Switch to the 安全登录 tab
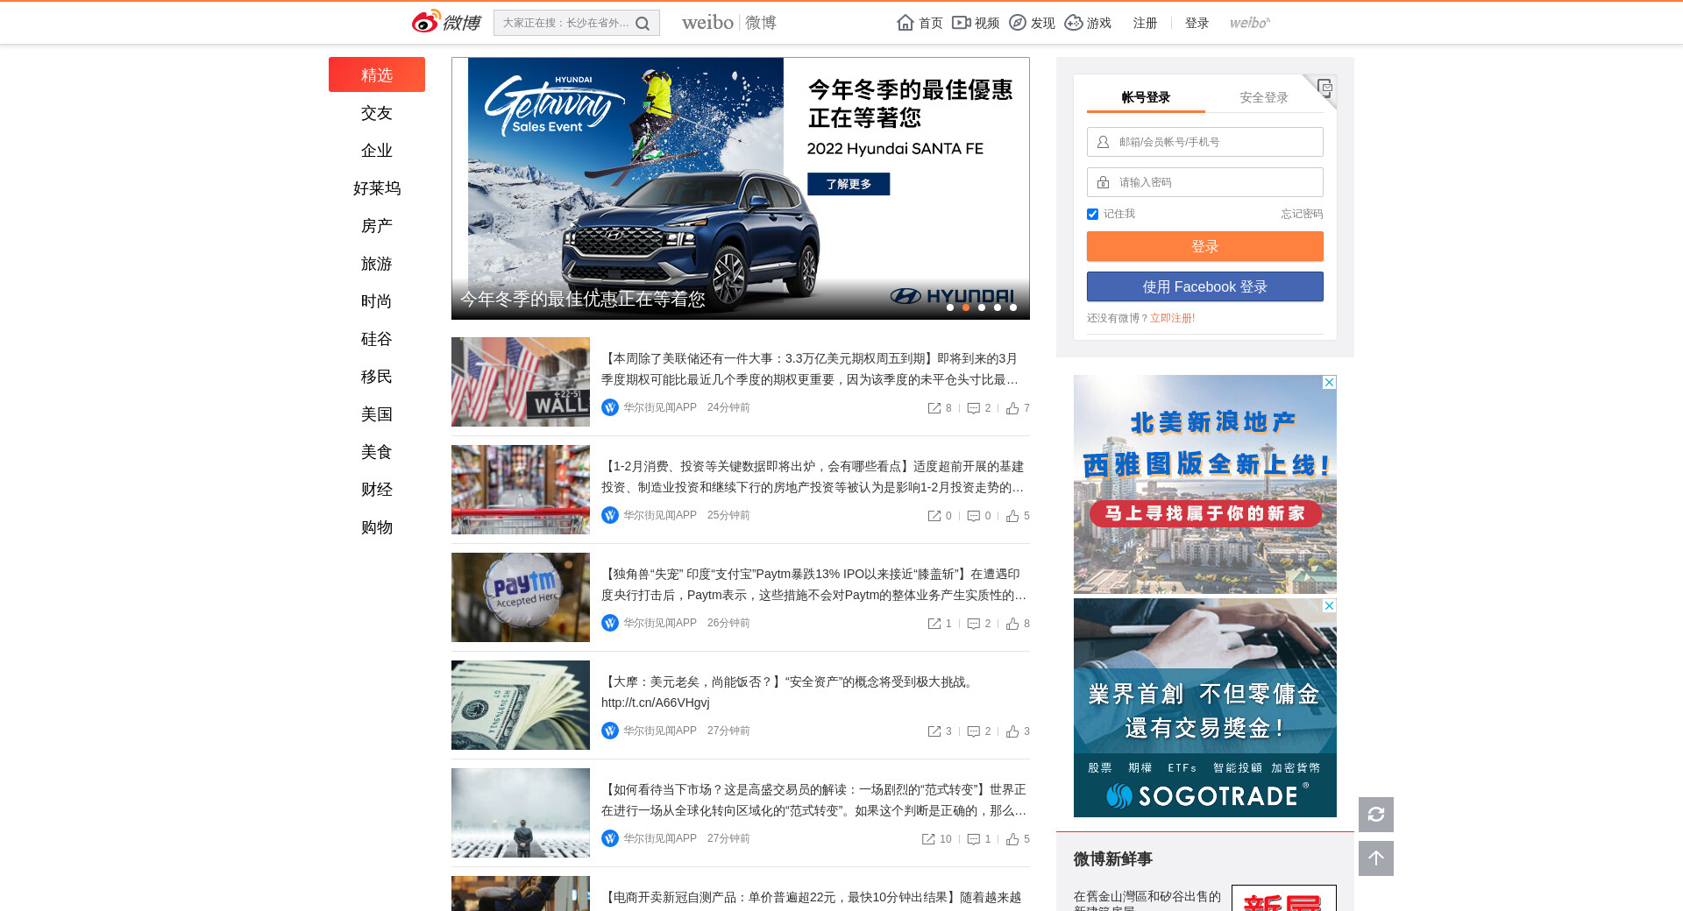 click(1263, 97)
